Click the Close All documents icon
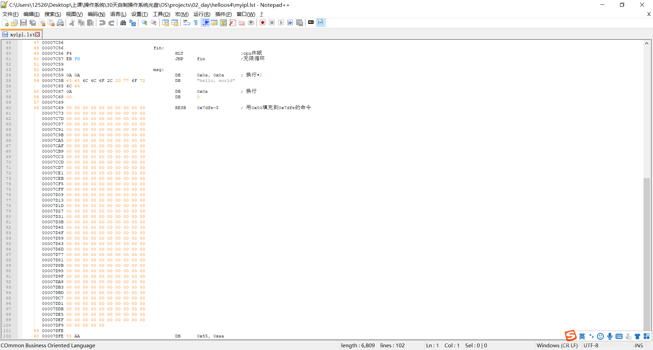Screen dimensions: 653x350 click(51, 23)
